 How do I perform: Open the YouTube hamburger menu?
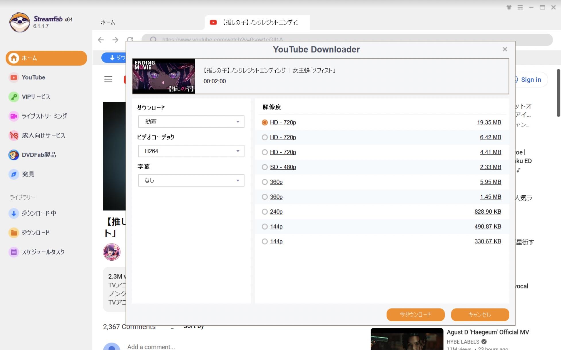[x=108, y=79]
